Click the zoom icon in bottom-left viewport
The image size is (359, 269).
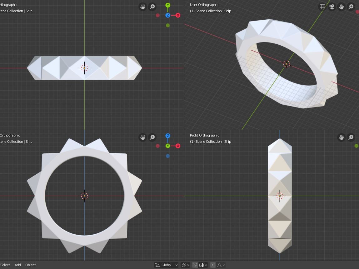coord(152,137)
